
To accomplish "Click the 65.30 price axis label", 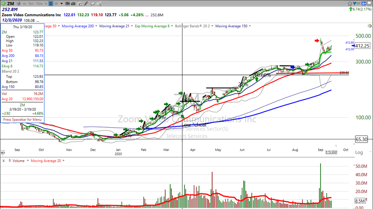I will pyautogui.click(x=361, y=139).
